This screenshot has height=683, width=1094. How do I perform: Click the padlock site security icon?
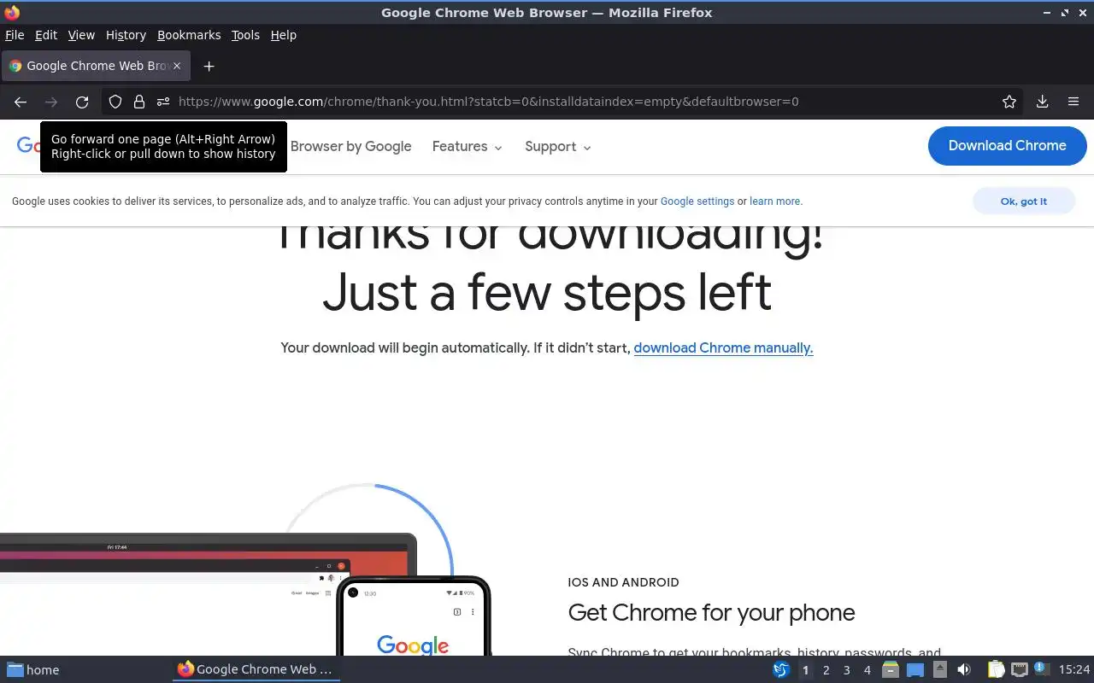(139, 102)
